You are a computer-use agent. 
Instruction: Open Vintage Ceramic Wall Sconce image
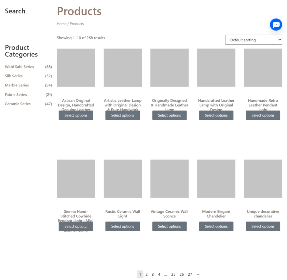[x=170, y=179]
